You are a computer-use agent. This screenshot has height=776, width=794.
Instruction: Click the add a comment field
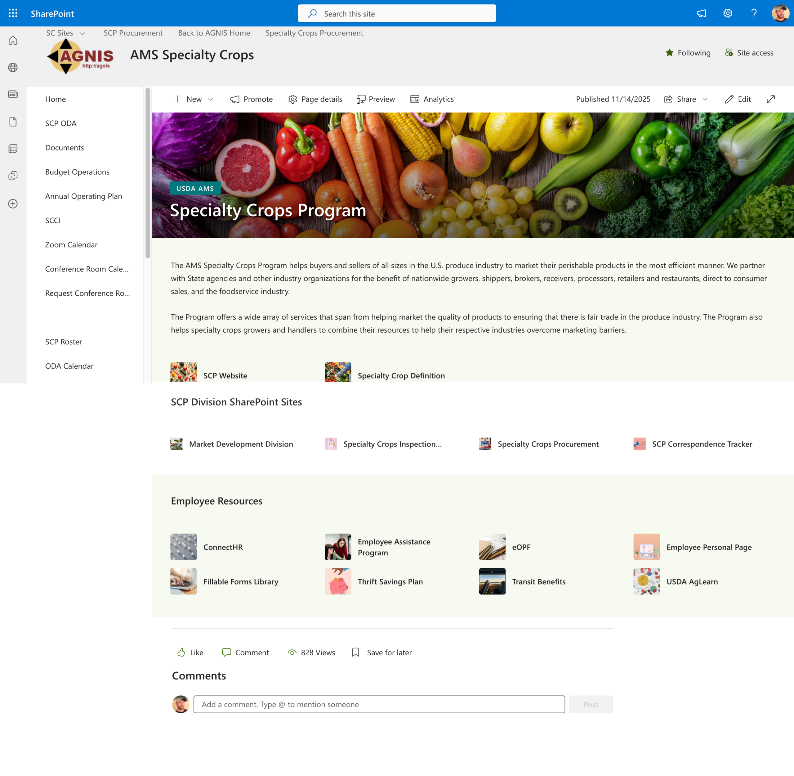click(379, 704)
